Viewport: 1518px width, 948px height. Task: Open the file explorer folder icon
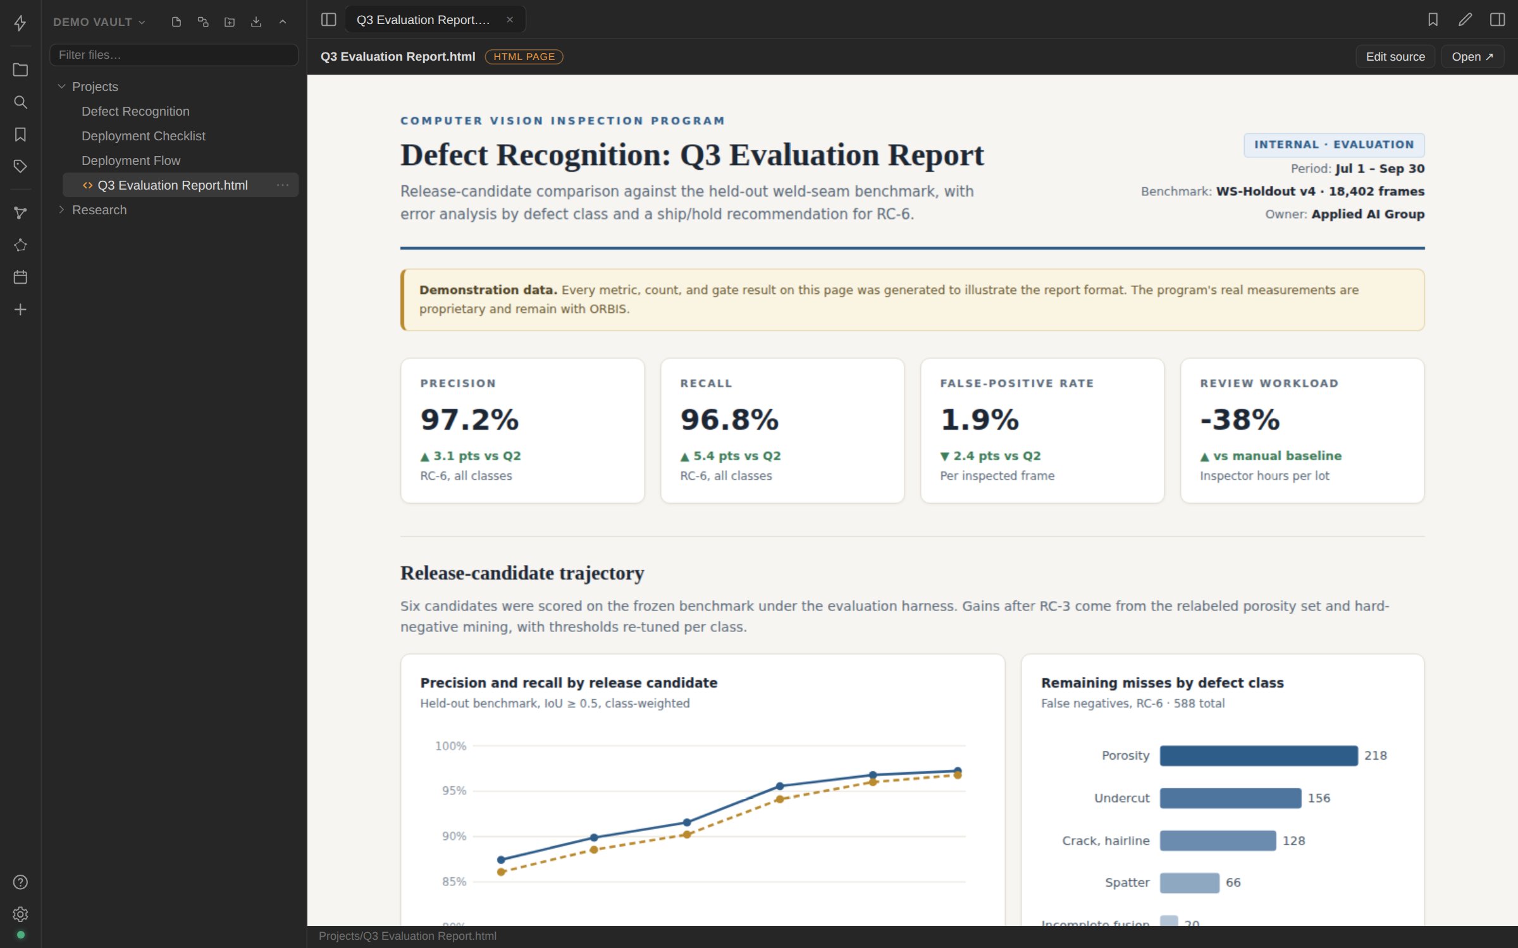(20, 70)
